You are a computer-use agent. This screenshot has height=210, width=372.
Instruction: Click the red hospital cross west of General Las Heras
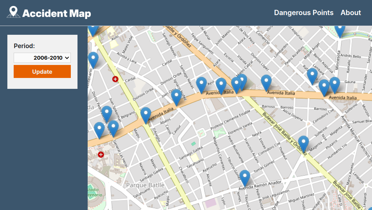pos(101,155)
